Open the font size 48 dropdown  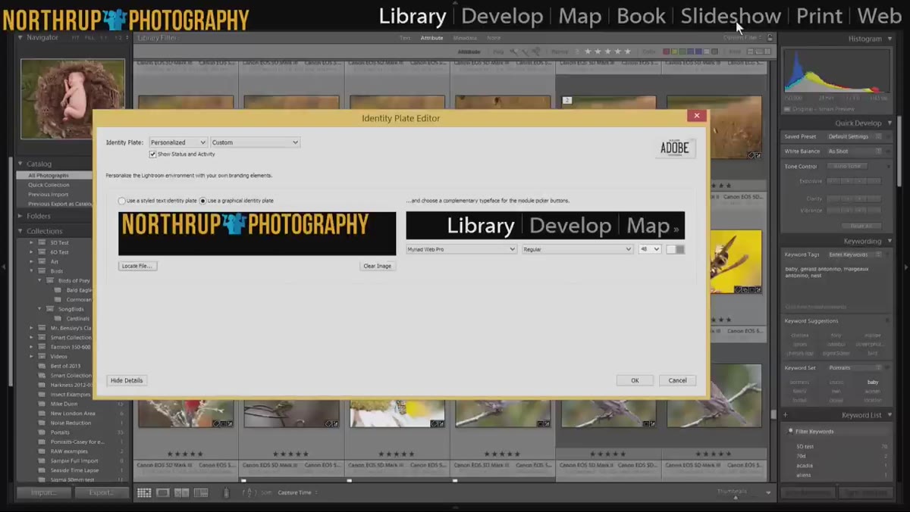click(650, 248)
